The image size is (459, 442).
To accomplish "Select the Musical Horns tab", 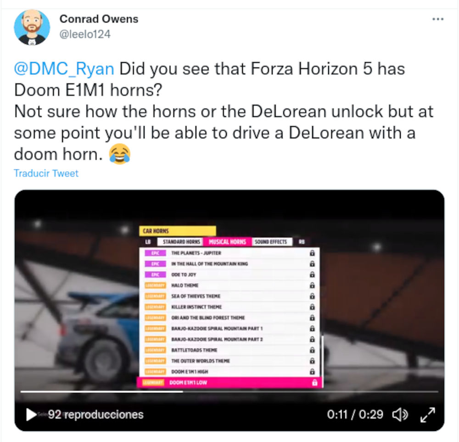I will 228,242.
